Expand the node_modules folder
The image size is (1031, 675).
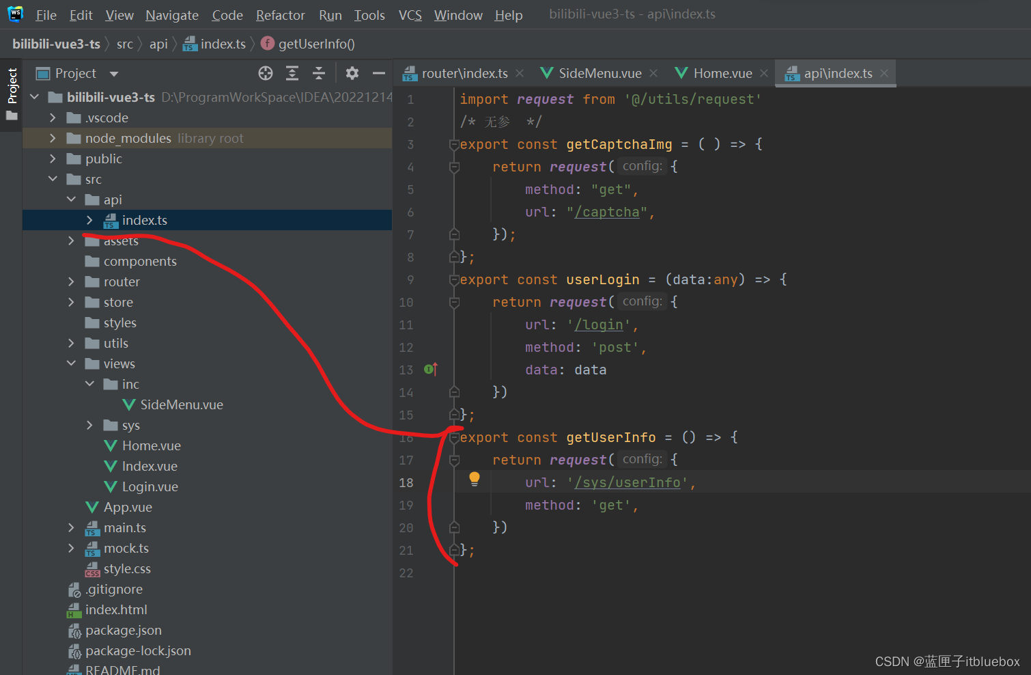click(53, 138)
